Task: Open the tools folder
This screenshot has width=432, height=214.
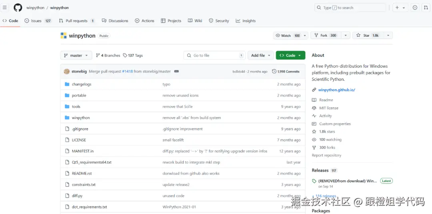Action: tap(76, 106)
